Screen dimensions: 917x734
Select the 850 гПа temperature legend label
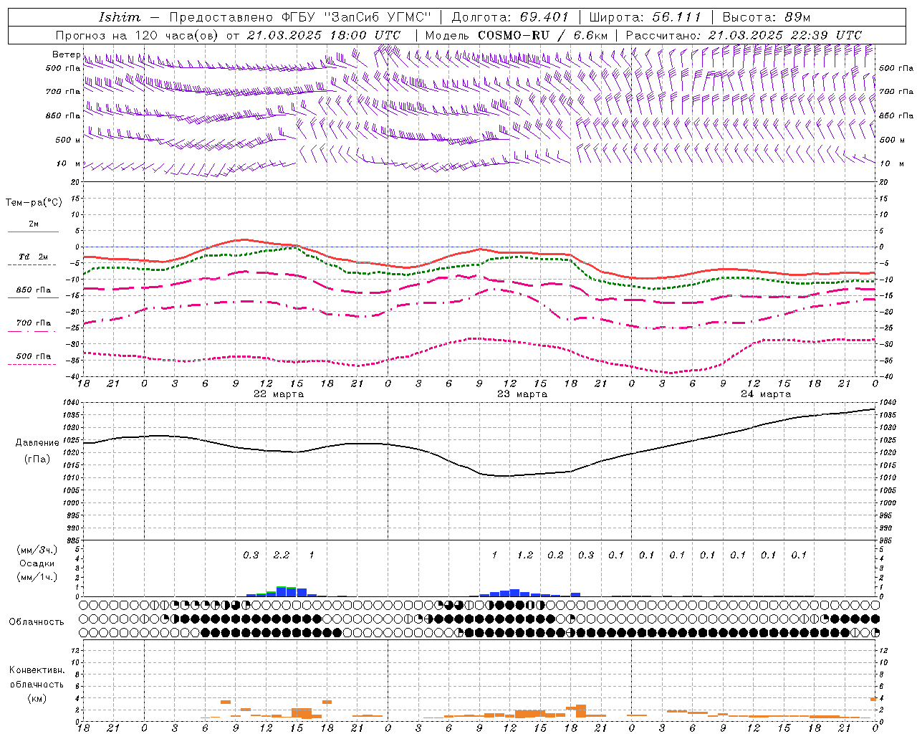tap(34, 290)
